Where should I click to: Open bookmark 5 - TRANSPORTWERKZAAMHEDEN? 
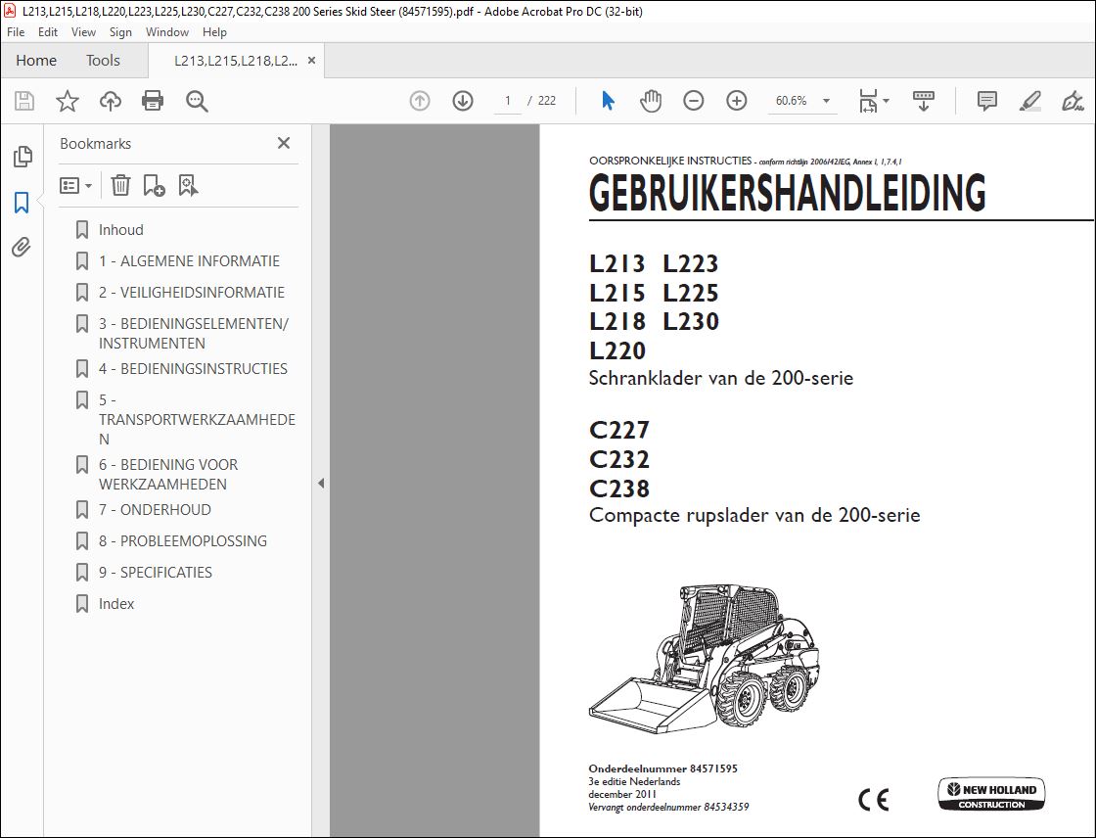pyautogui.click(x=197, y=420)
